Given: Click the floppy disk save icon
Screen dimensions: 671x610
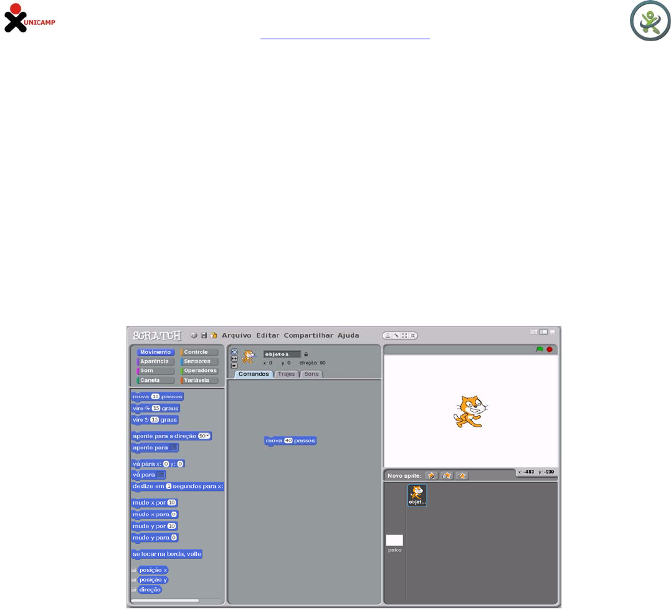Looking at the screenshot, I should click(x=204, y=336).
